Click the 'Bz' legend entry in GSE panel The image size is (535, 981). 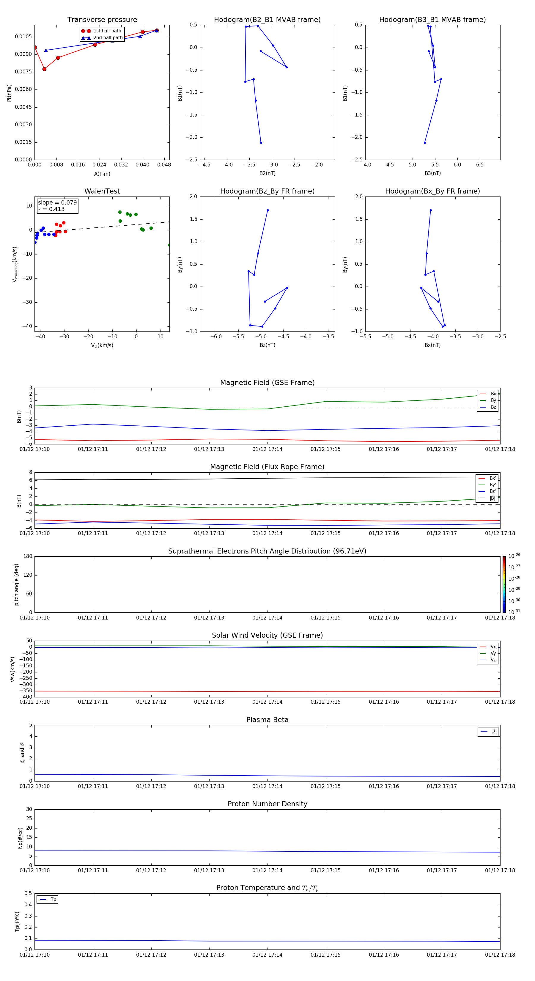[x=488, y=408]
